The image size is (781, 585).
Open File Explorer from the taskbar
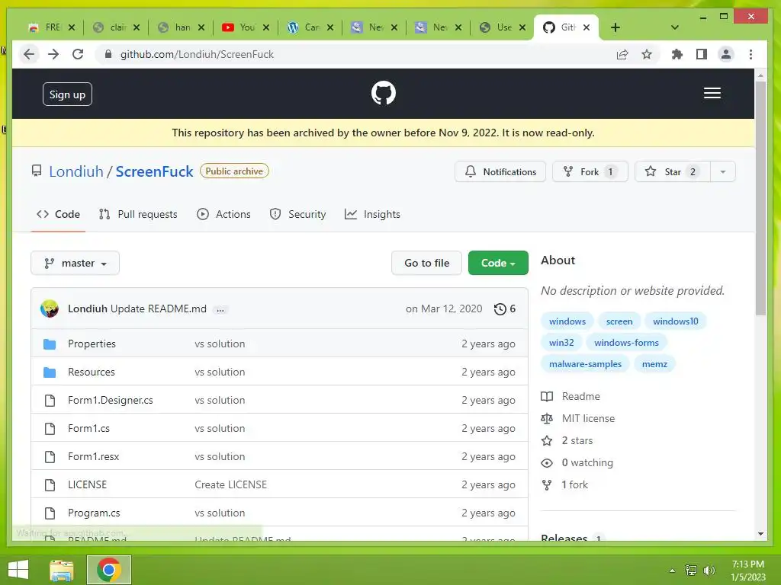pyautogui.click(x=62, y=570)
